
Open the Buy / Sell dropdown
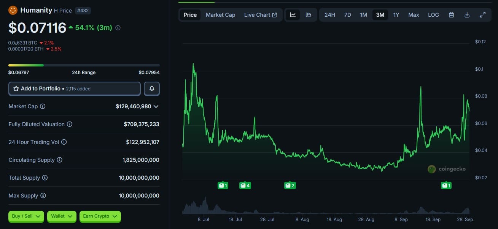[x=25, y=216]
